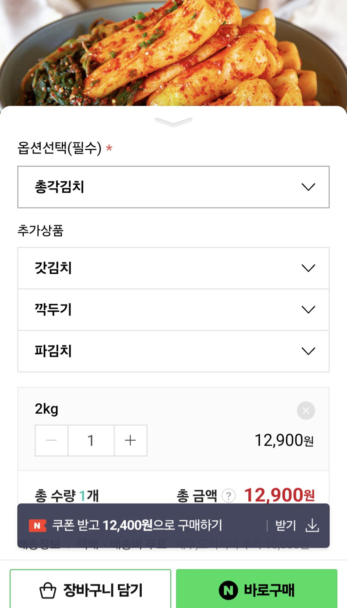
Task: Click the 바로구매 buy now button
Action: [257, 590]
